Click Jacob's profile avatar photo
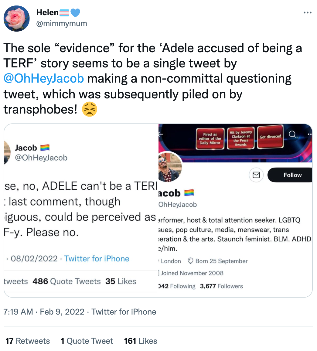Viewport: 317px width, 351px height. [x=170, y=167]
